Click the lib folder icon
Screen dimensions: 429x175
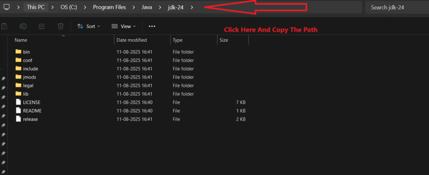click(18, 94)
